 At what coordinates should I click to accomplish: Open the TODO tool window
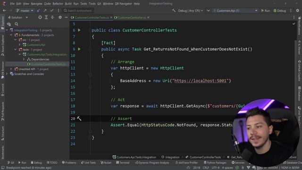point(52,162)
